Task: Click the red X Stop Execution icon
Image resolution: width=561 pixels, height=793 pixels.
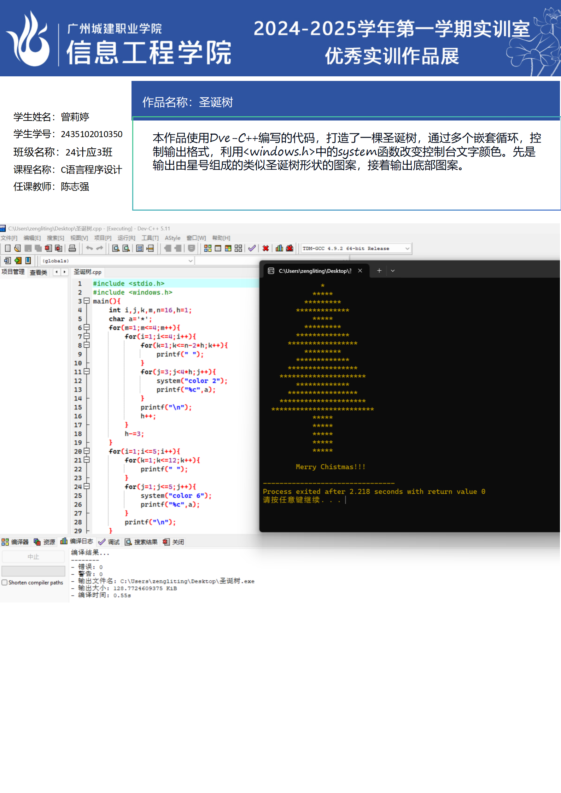Action: [x=265, y=248]
